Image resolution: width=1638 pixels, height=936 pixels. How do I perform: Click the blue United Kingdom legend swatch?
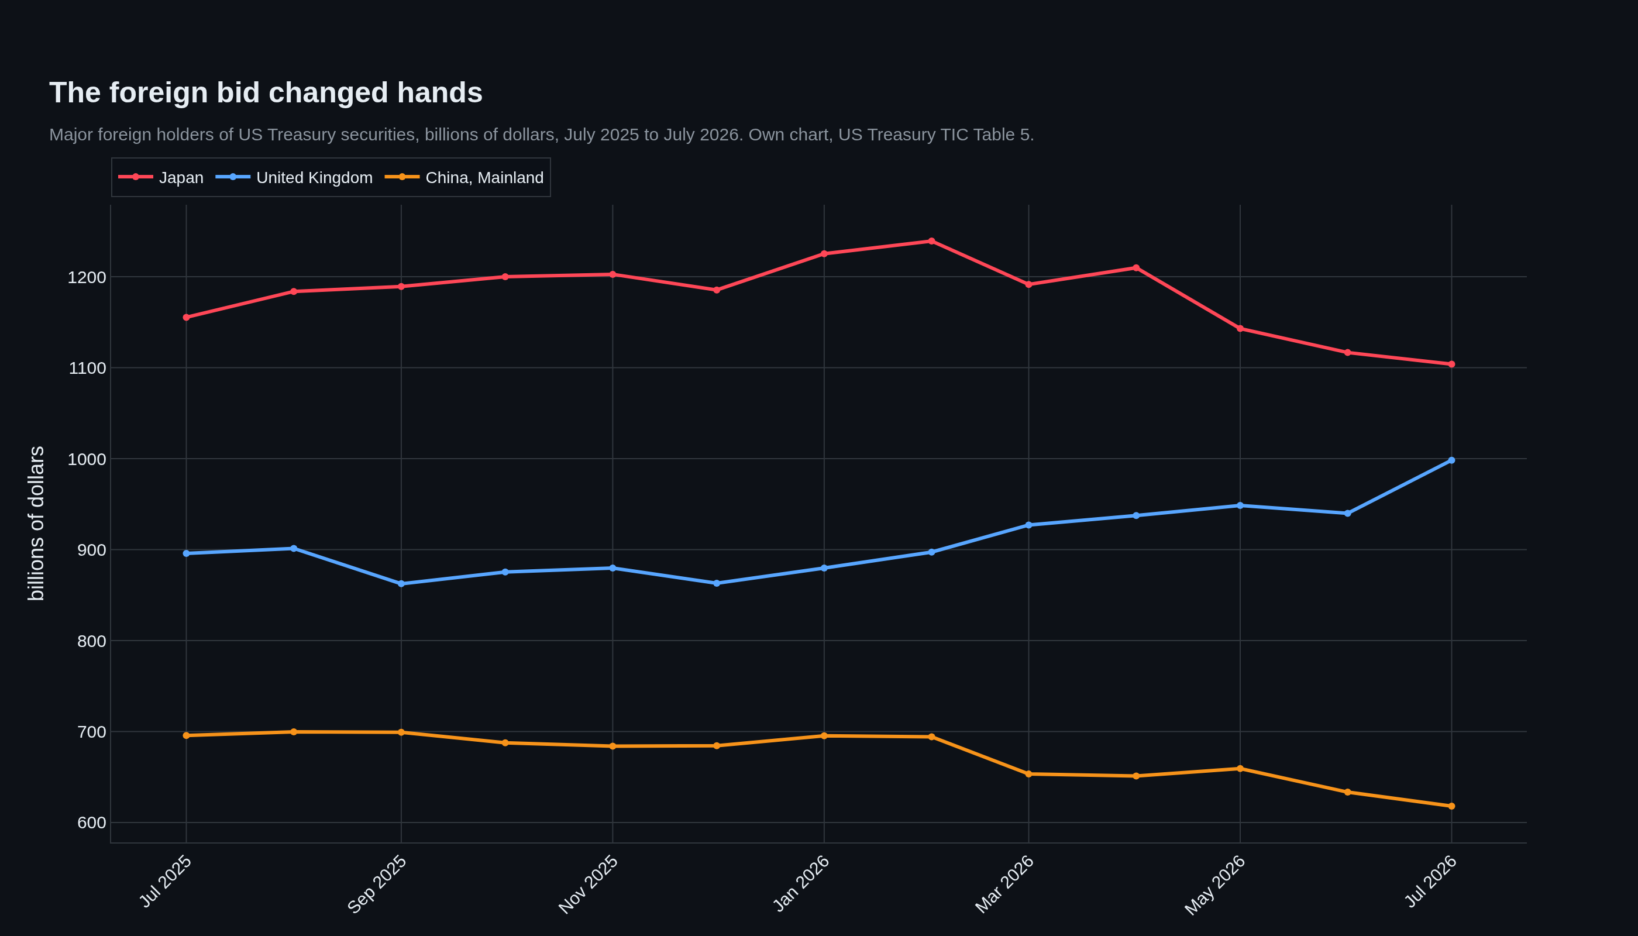[x=233, y=177]
